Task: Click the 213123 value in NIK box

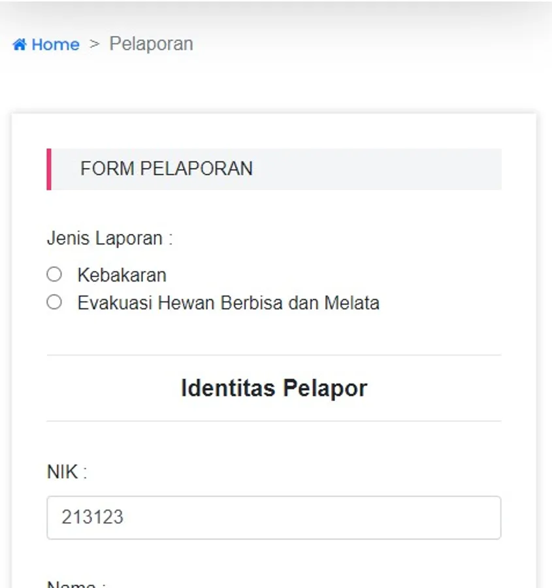Action: 92,517
